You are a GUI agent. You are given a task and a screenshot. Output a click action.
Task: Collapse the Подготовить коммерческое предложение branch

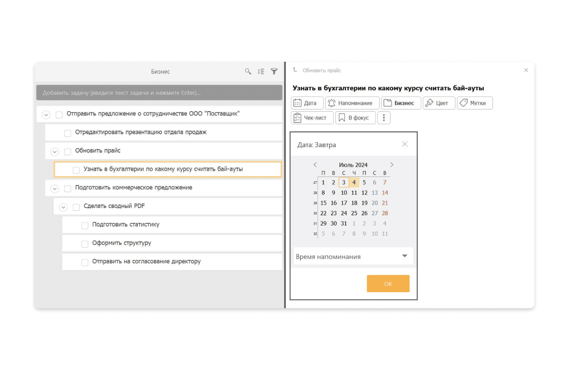pos(55,189)
